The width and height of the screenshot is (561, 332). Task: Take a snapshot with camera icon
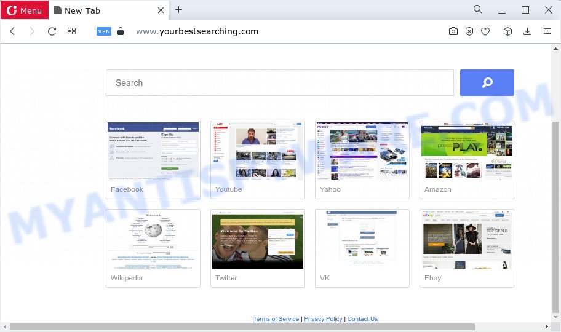pyautogui.click(x=453, y=31)
